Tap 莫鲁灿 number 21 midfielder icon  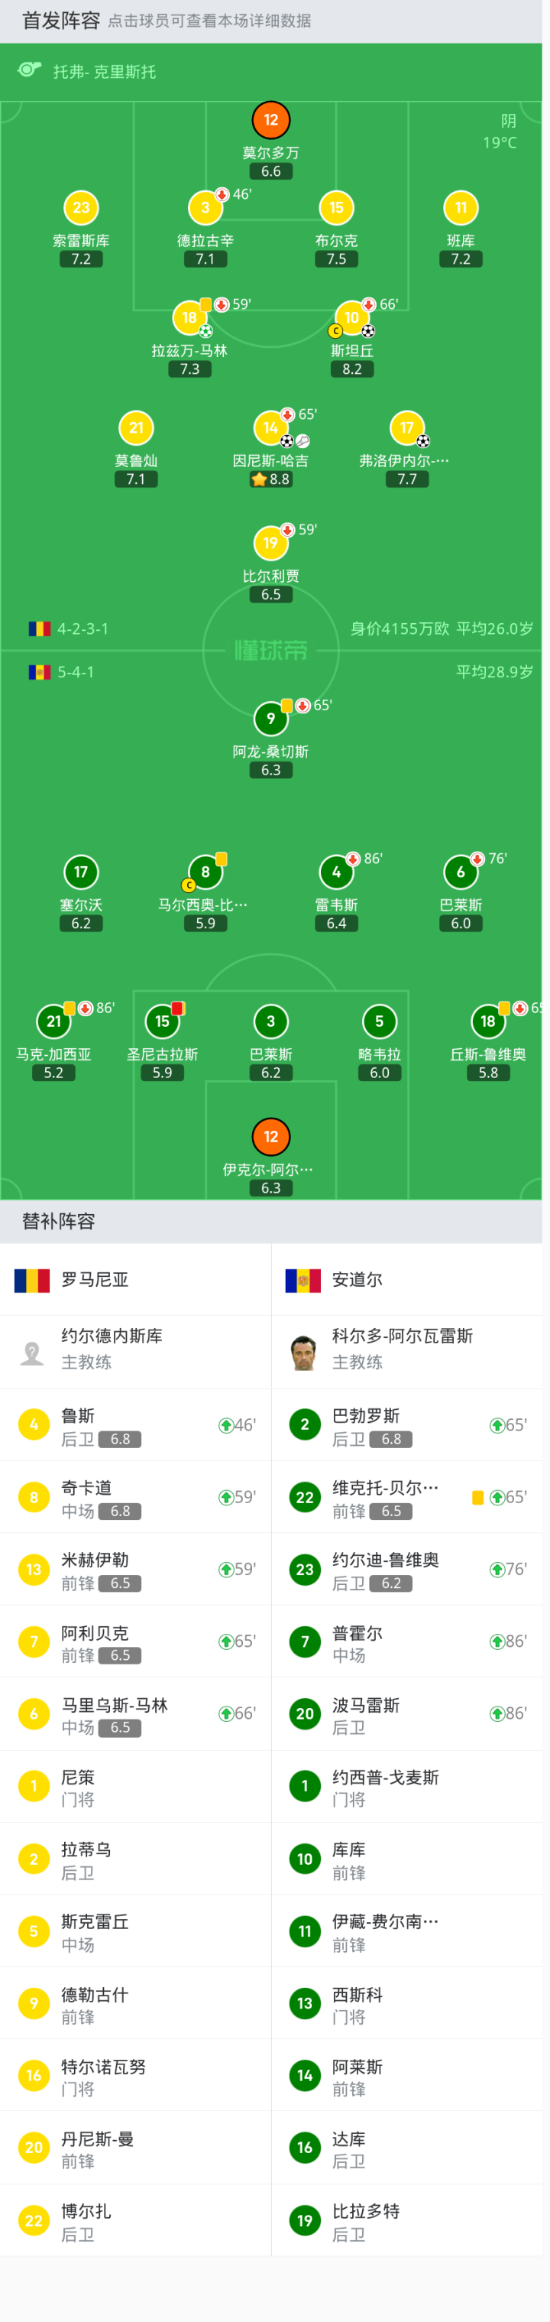[136, 427]
